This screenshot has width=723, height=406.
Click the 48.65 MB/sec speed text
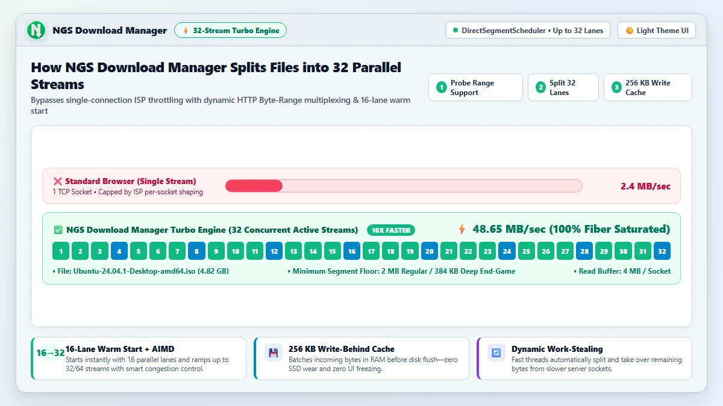(571, 229)
